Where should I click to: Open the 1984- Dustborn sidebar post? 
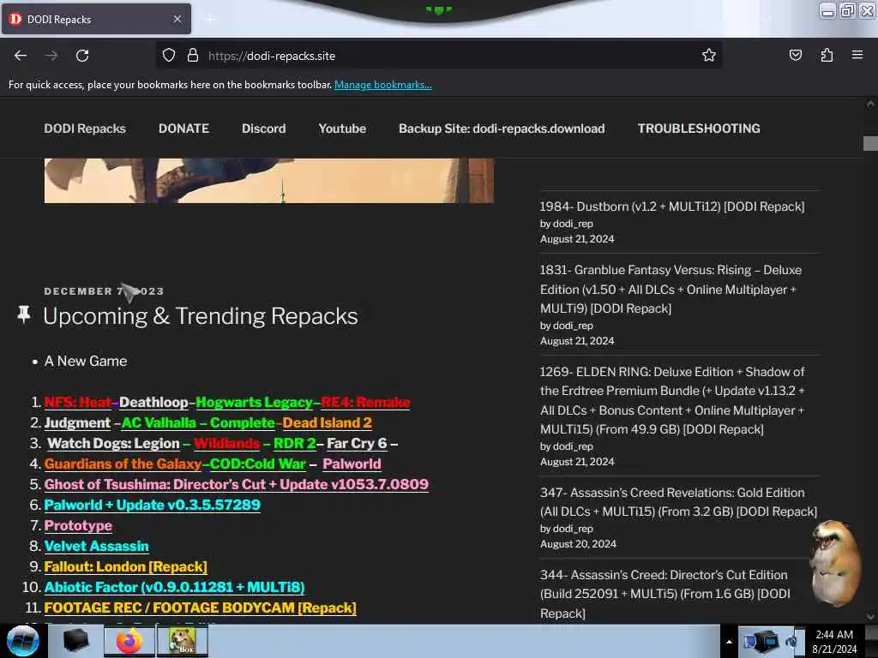672,206
